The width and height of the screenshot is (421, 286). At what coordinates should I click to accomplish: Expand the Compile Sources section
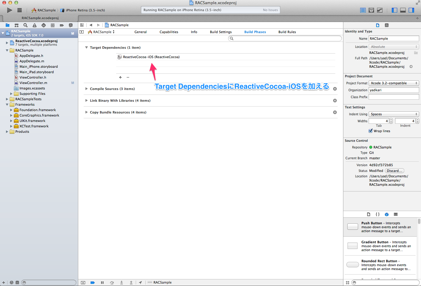pyautogui.click(x=87, y=89)
